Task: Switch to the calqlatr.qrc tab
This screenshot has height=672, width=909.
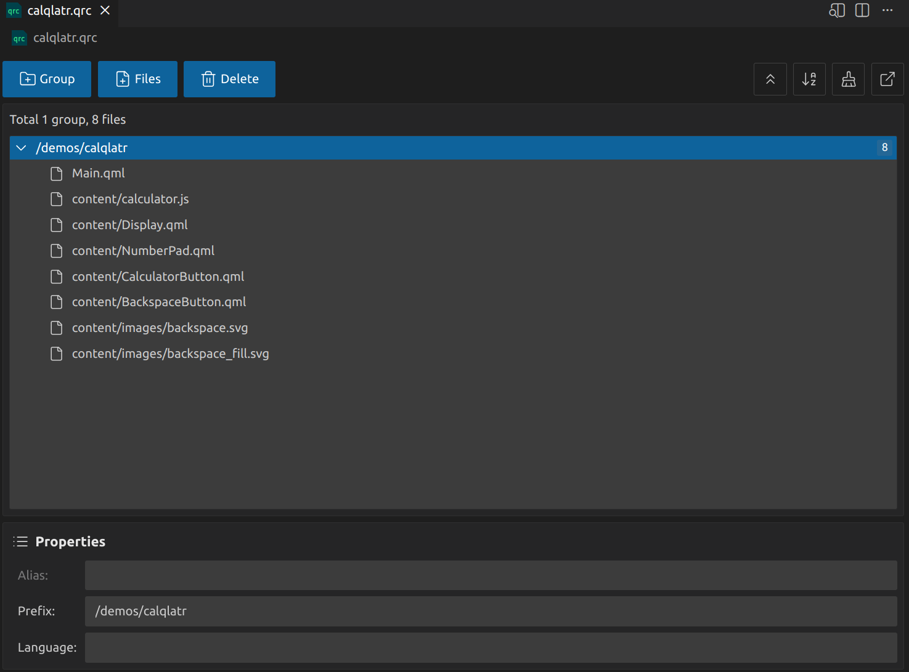Action: click(60, 10)
